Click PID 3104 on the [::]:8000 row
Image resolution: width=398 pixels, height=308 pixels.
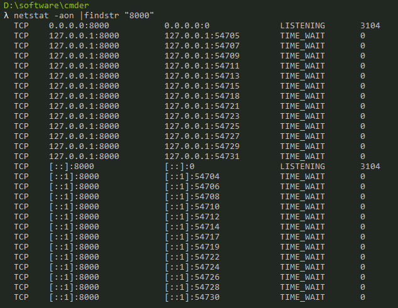tap(370, 167)
